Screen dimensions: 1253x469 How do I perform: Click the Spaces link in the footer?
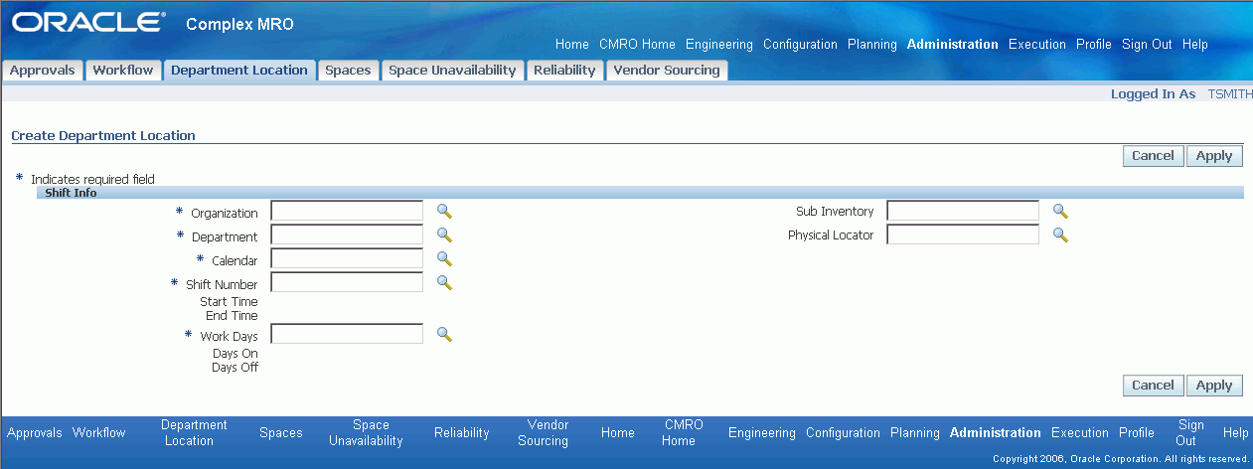coord(281,433)
